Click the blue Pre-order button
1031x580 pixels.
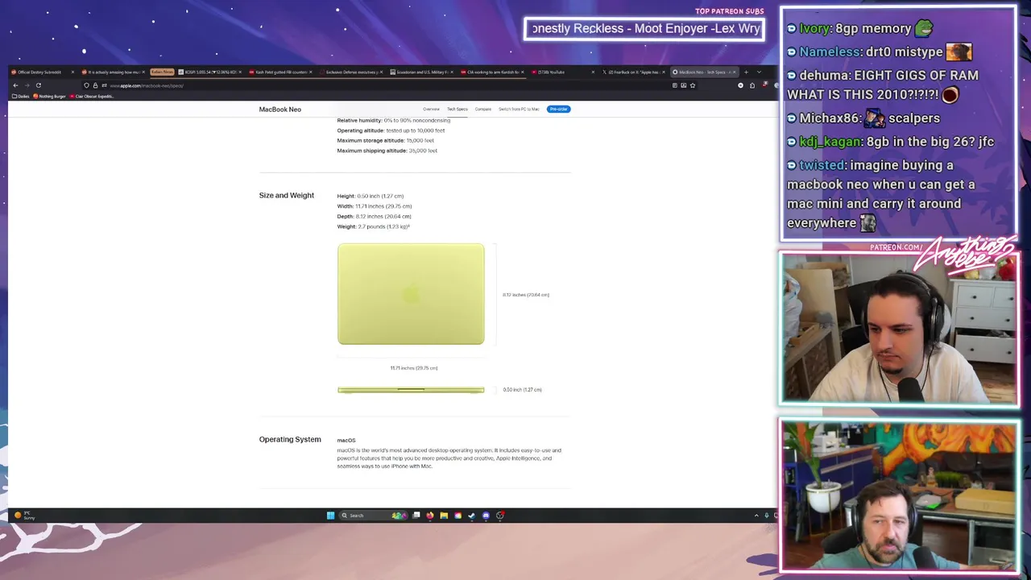(558, 110)
